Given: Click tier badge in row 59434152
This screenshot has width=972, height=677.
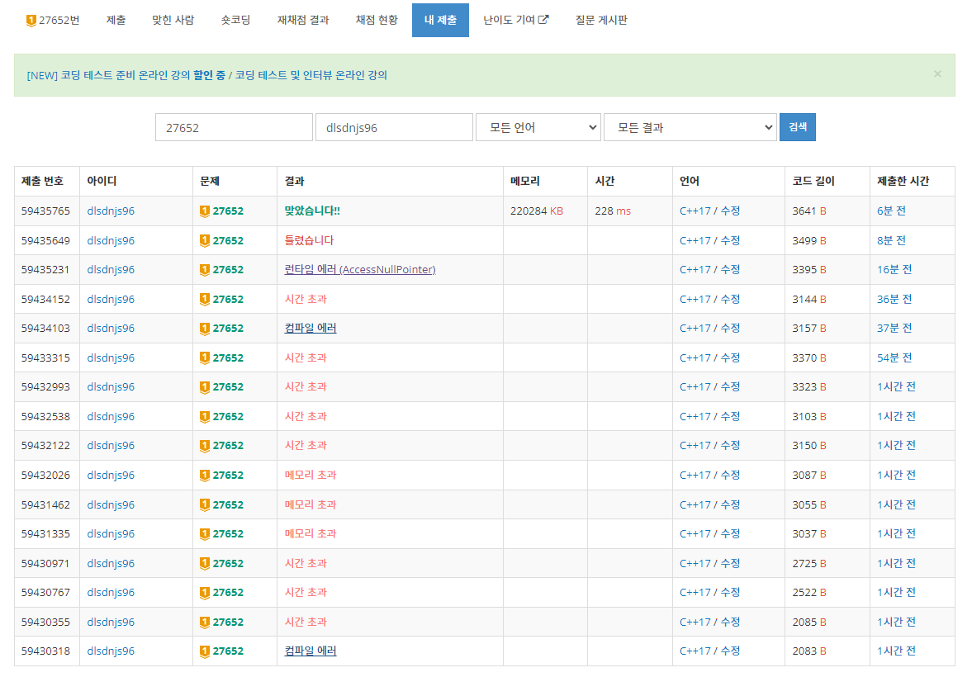Looking at the screenshot, I should pyautogui.click(x=205, y=300).
